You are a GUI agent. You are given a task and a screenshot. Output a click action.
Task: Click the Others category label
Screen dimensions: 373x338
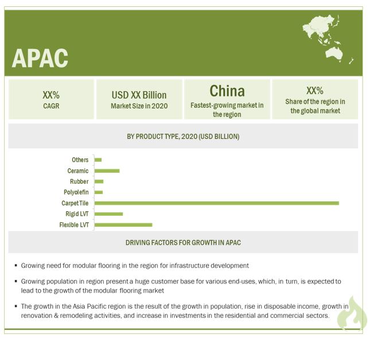click(80, 160)
